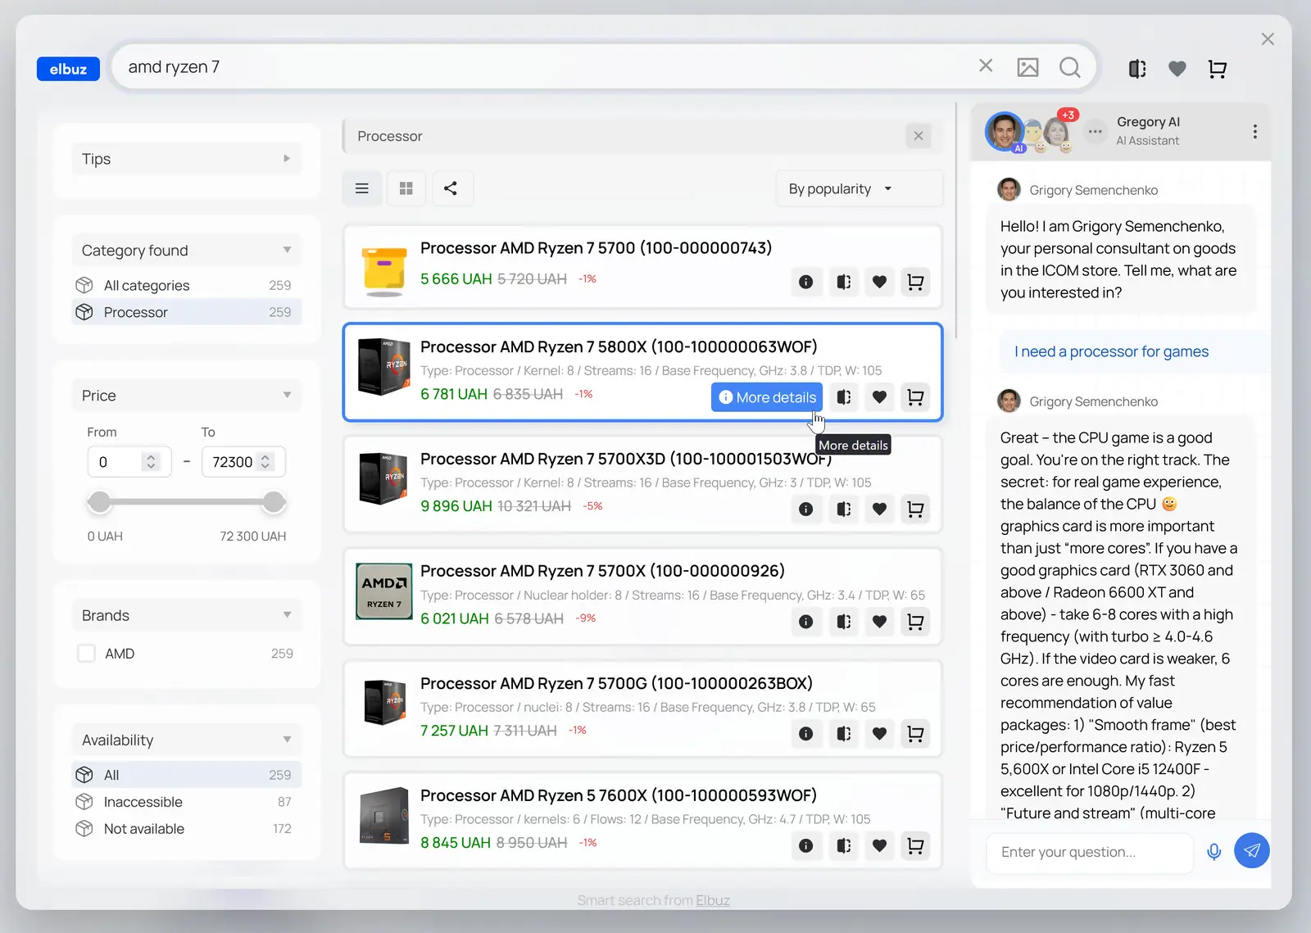This screenshot has height=933, width=1311.
Task: Add Ryzen 7 5700 (100-000000743) to cart
Action: [x=915, y=282]
